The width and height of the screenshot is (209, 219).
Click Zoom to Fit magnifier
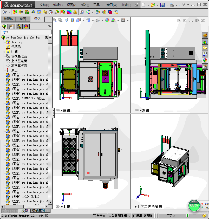pyautogui.click(x=55, y=20)
